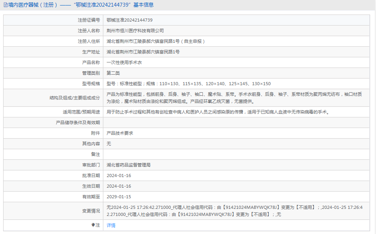Screen dimensions: 376x234
Task: Select the 生产地址 address value
Action: (x=143, y=52)
